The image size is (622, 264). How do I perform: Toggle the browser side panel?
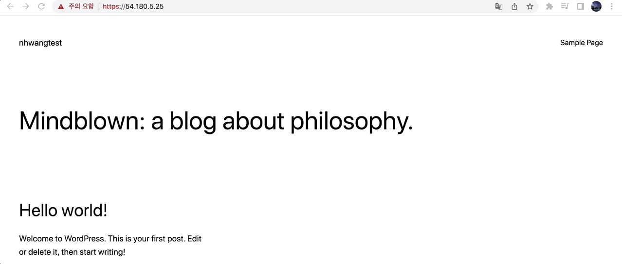(580, 6)
